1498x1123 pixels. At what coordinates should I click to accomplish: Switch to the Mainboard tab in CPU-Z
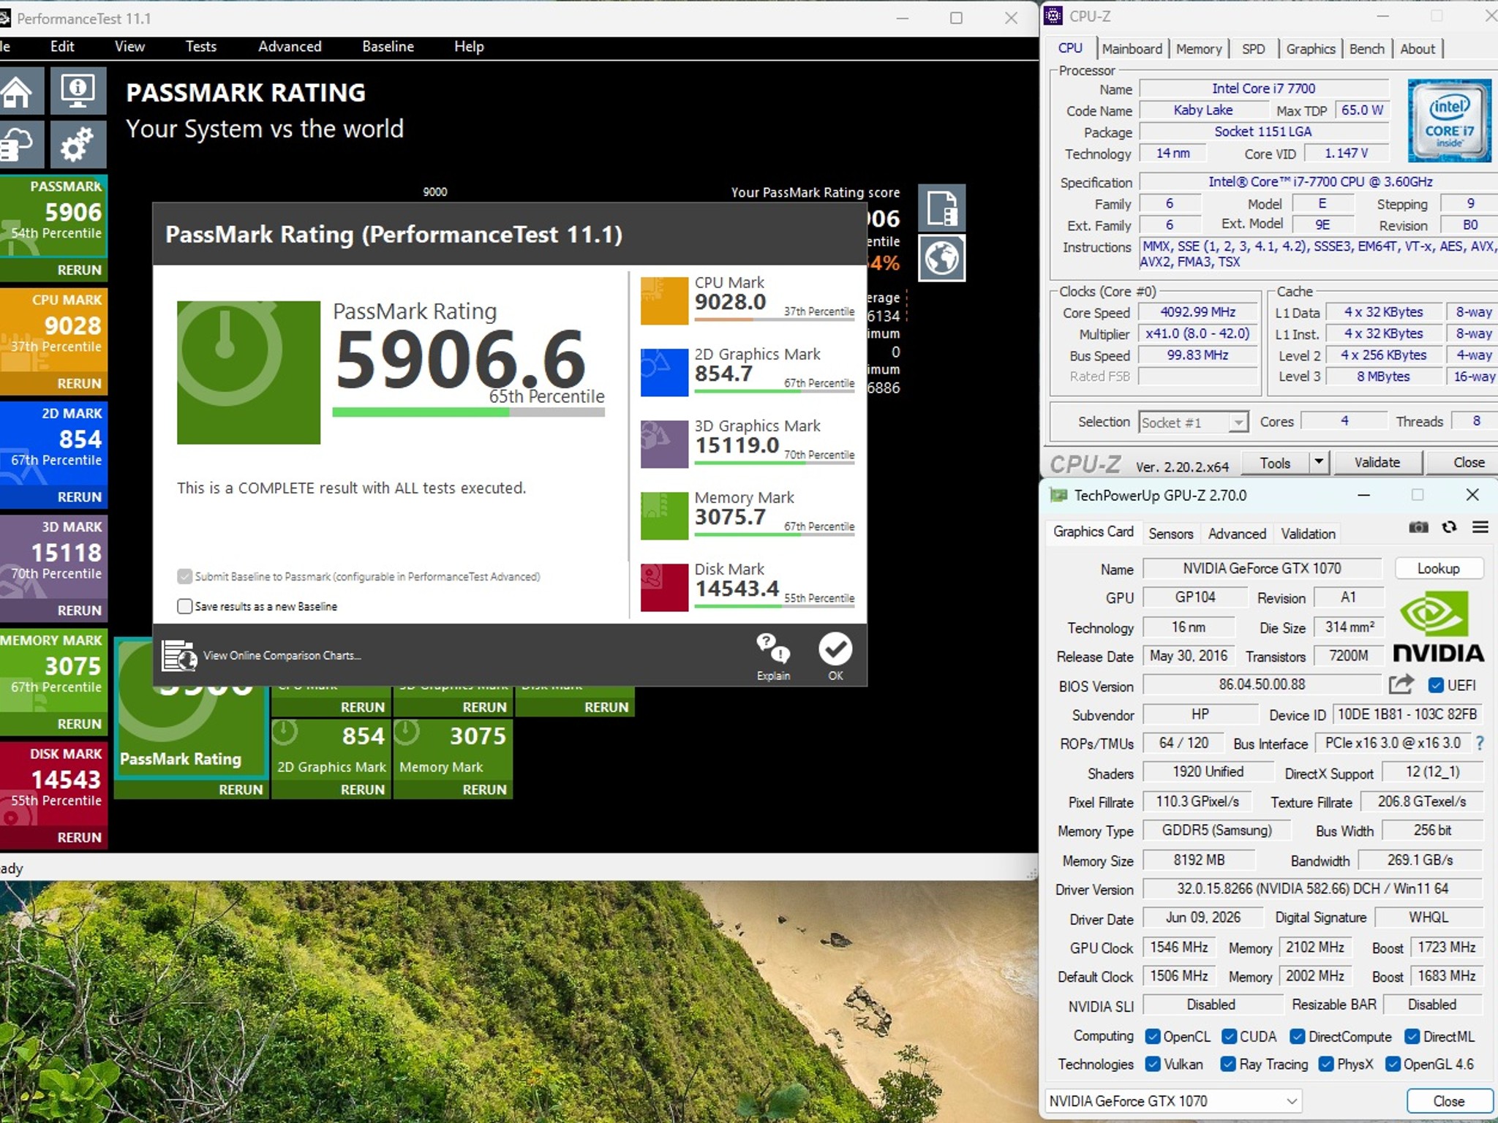click(1132, 48)
